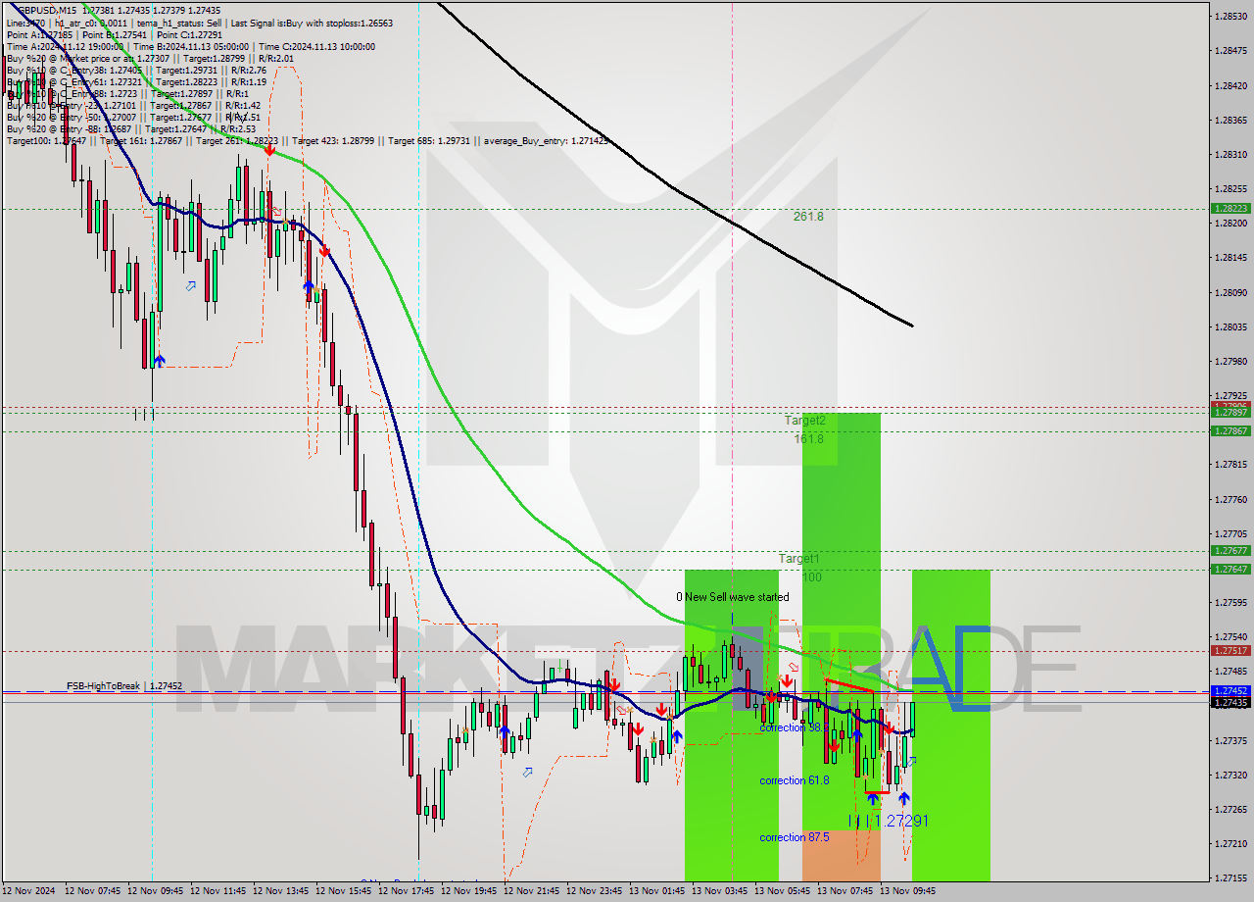Image resolution: width=1254 pixels, height=902 pixels.
Task: Click the red 1.27905 price tag
Action: 1230,405
